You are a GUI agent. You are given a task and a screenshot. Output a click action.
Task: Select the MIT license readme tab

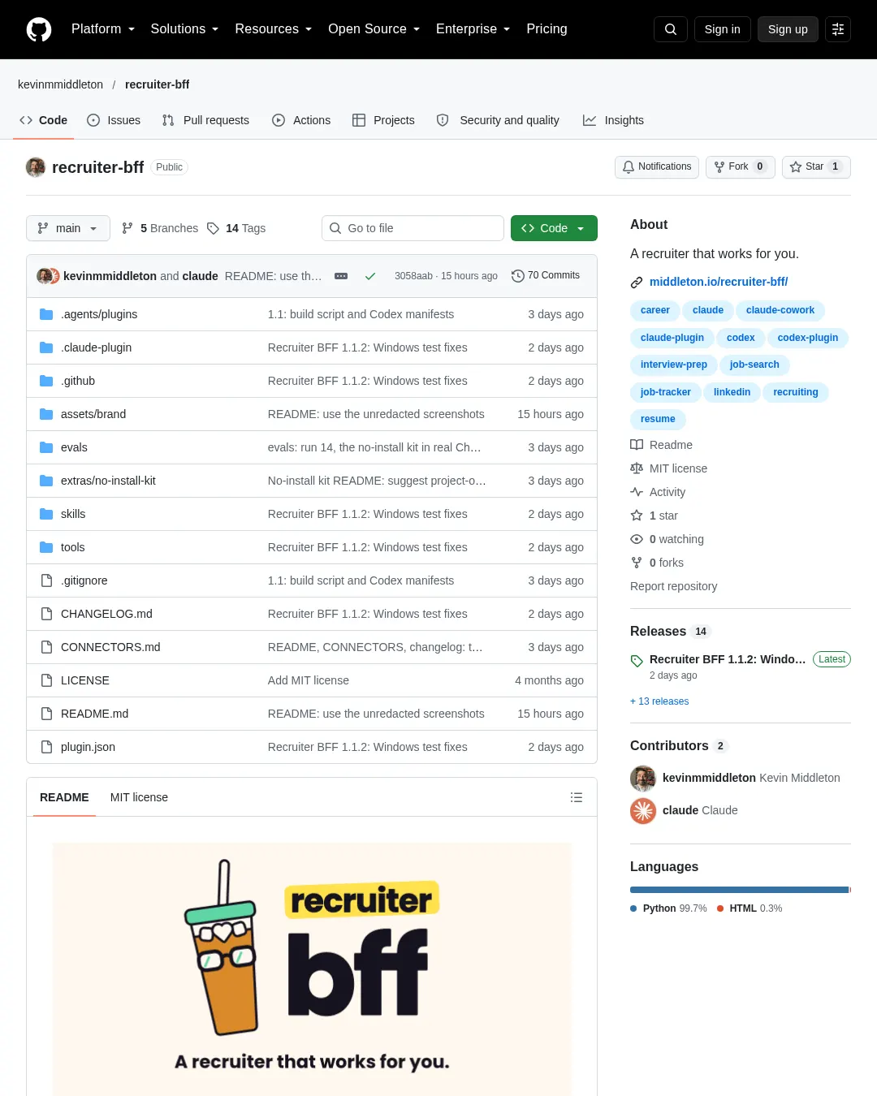coord(139,797)
